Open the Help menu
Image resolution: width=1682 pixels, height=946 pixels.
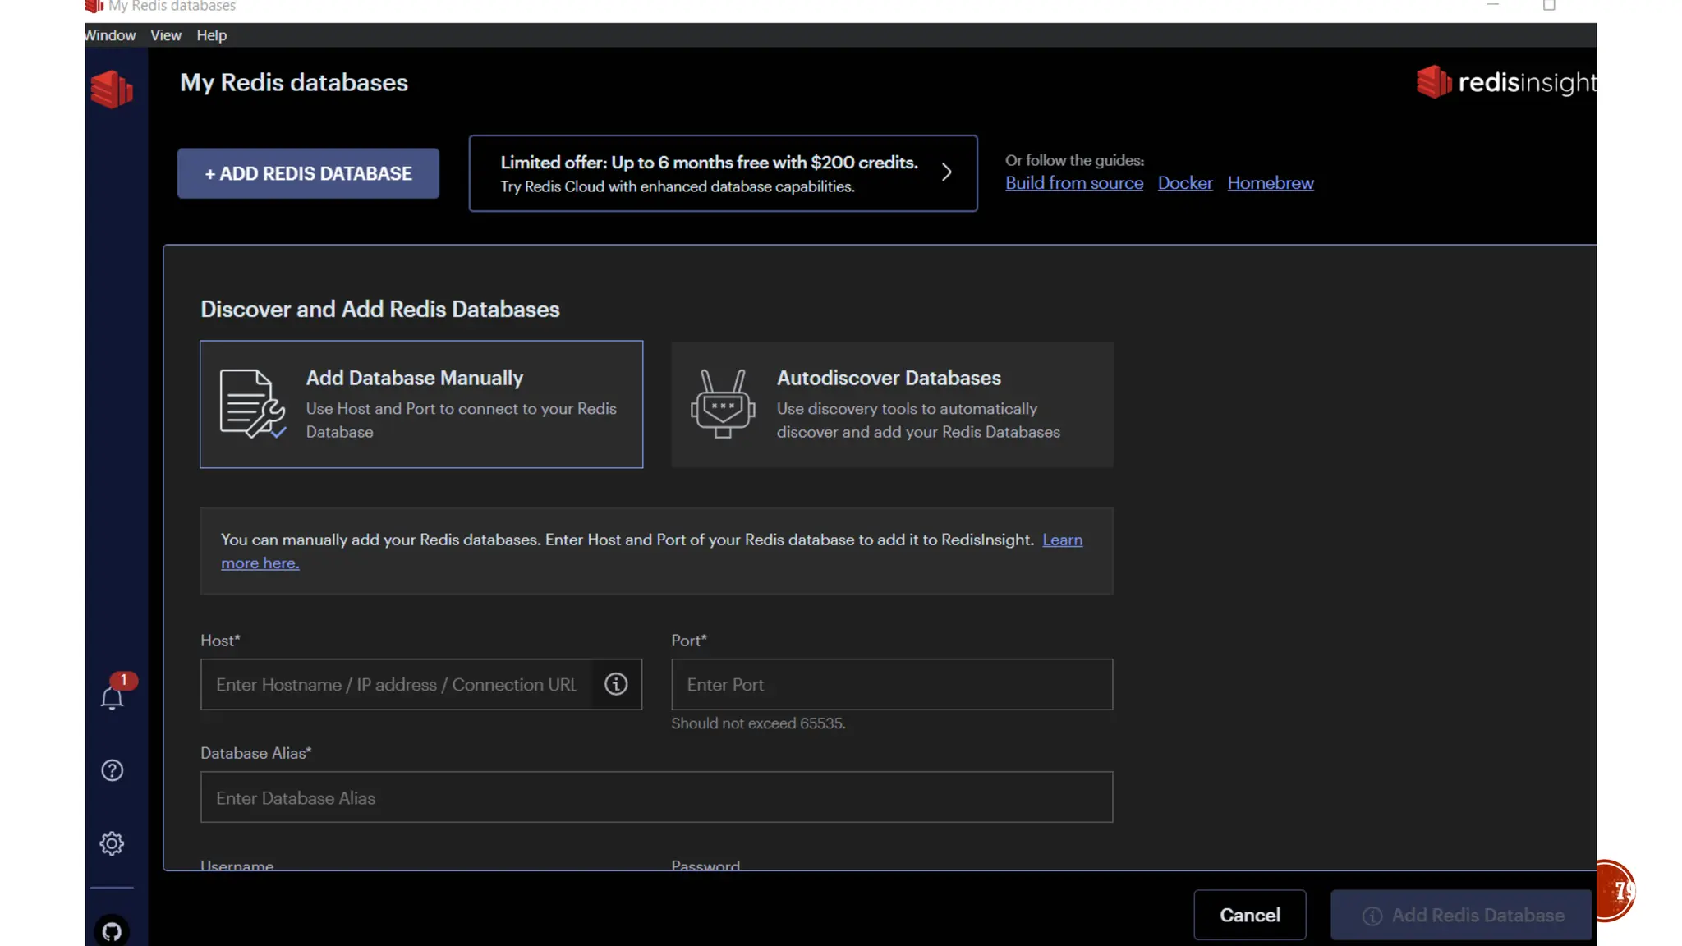(x=211, y=35)
